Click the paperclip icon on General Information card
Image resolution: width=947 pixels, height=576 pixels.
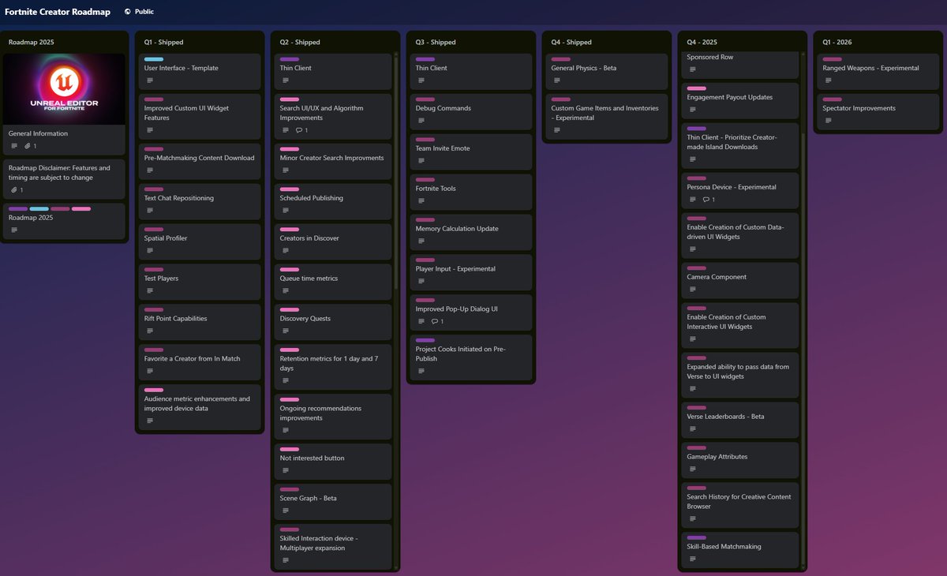28,145
